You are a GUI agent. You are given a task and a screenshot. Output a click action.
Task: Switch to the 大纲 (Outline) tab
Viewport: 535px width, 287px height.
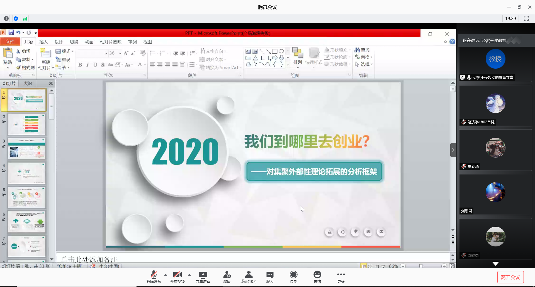pyautogui.click(x=28, y=83)
